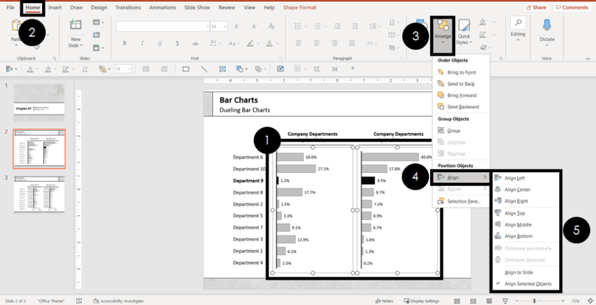This screenshot has width=596, height=305.
Task: Open the font size dropdown in ribbon
Action: coord(226,27)
